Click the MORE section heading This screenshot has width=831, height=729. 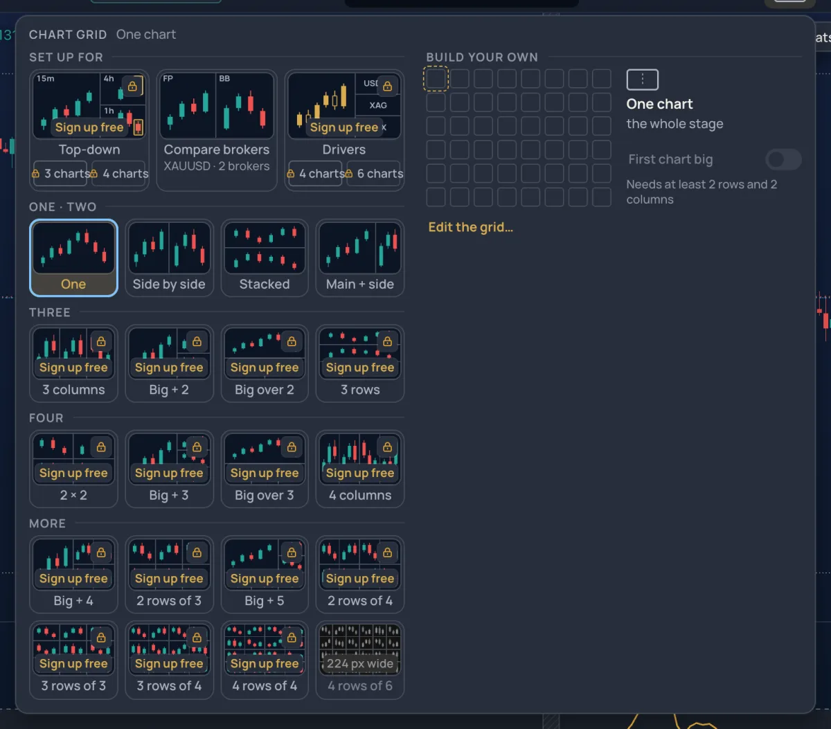click(47, 523)
